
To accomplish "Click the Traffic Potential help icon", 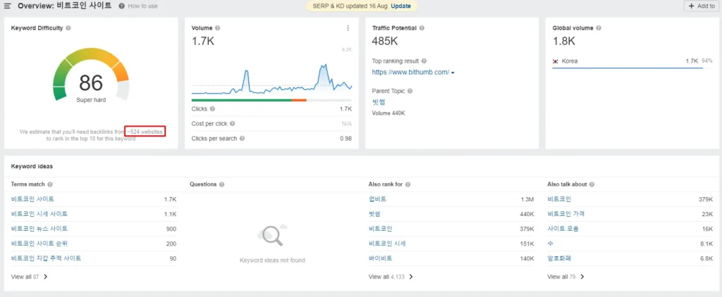I will coord(422,28).
